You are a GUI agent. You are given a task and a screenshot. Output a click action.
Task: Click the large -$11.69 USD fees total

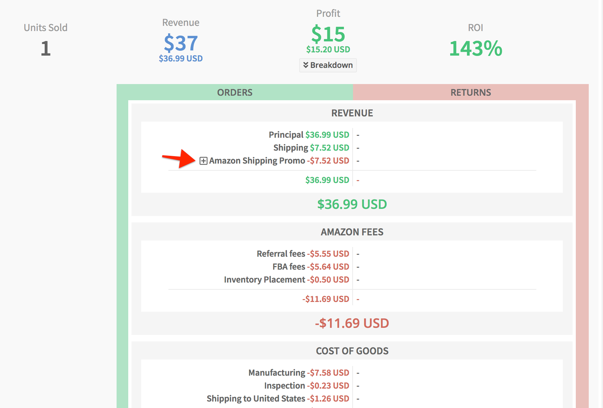coord(352,323)
